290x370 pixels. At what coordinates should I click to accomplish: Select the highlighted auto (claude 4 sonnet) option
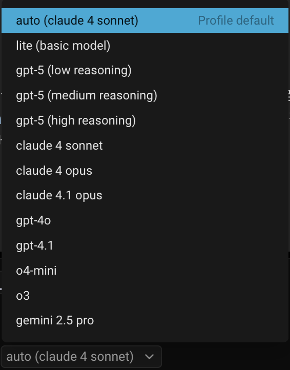pos(145,20)
